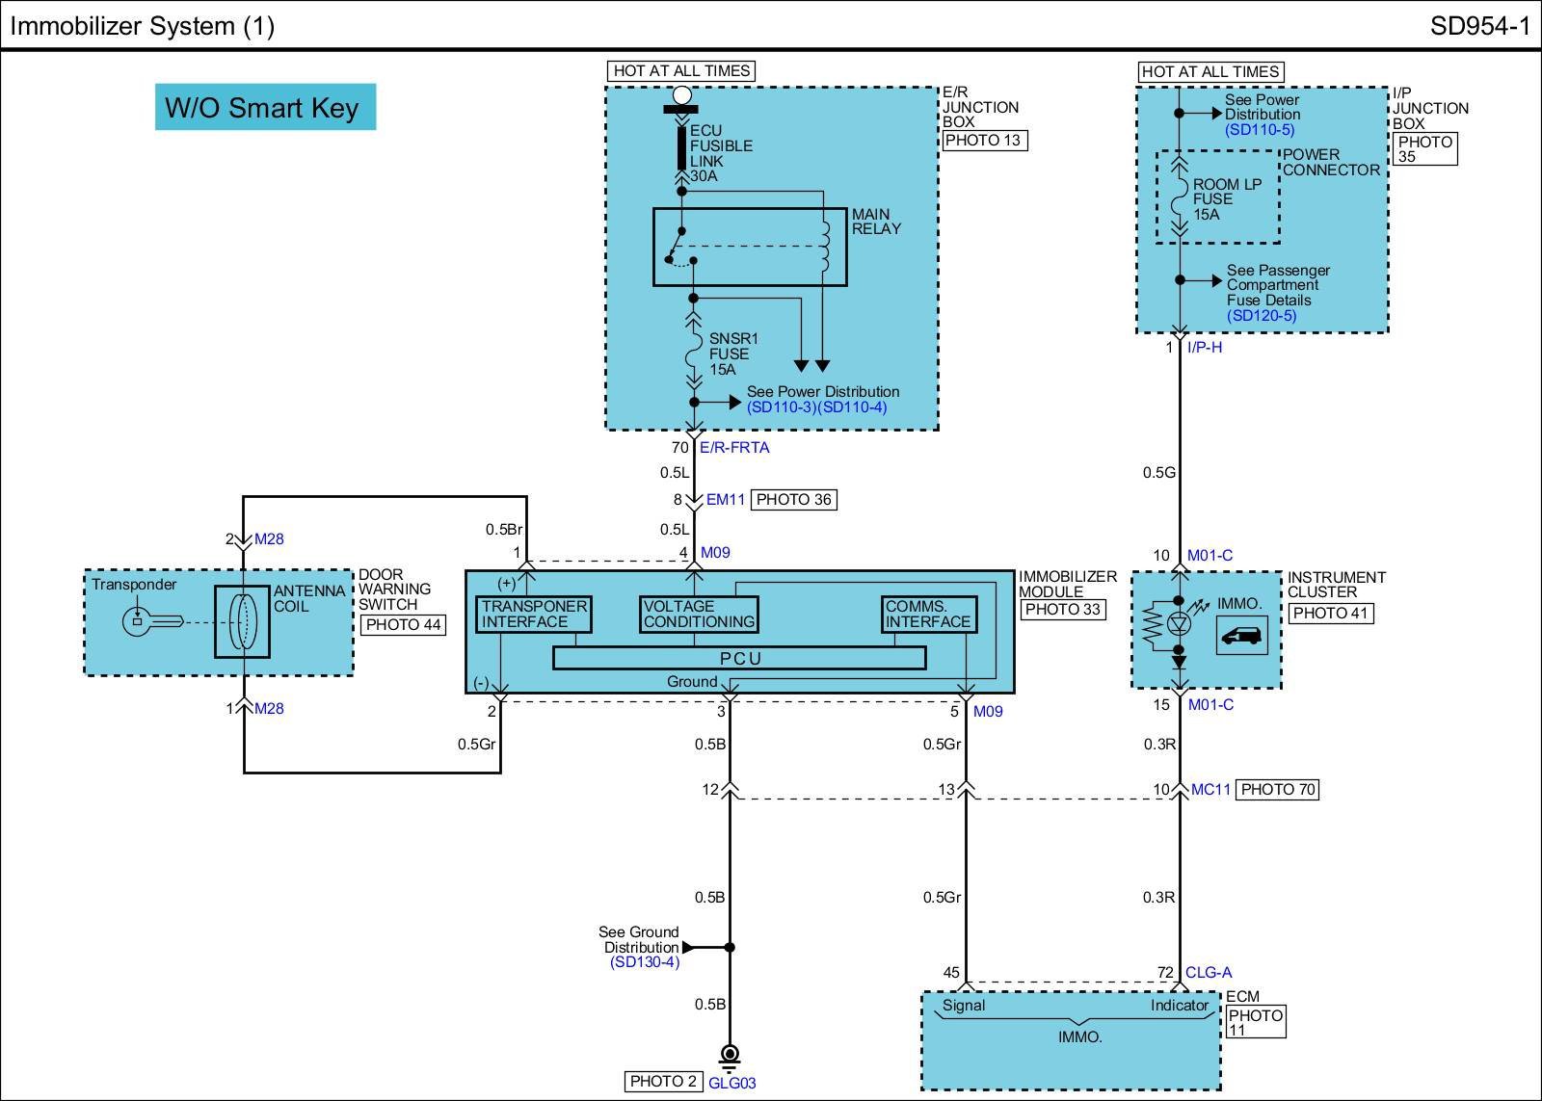Click the van immobilizer indicator icon
Image resolution: width=1542 pixels, height=1101 pixels.
tap(1241, 636)
